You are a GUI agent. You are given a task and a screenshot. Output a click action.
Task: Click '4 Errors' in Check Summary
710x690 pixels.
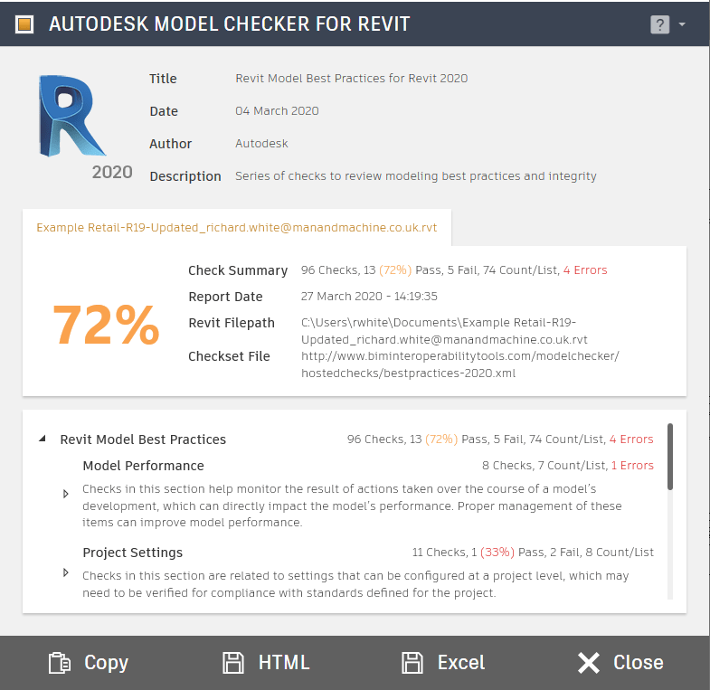tap(585, 270)
